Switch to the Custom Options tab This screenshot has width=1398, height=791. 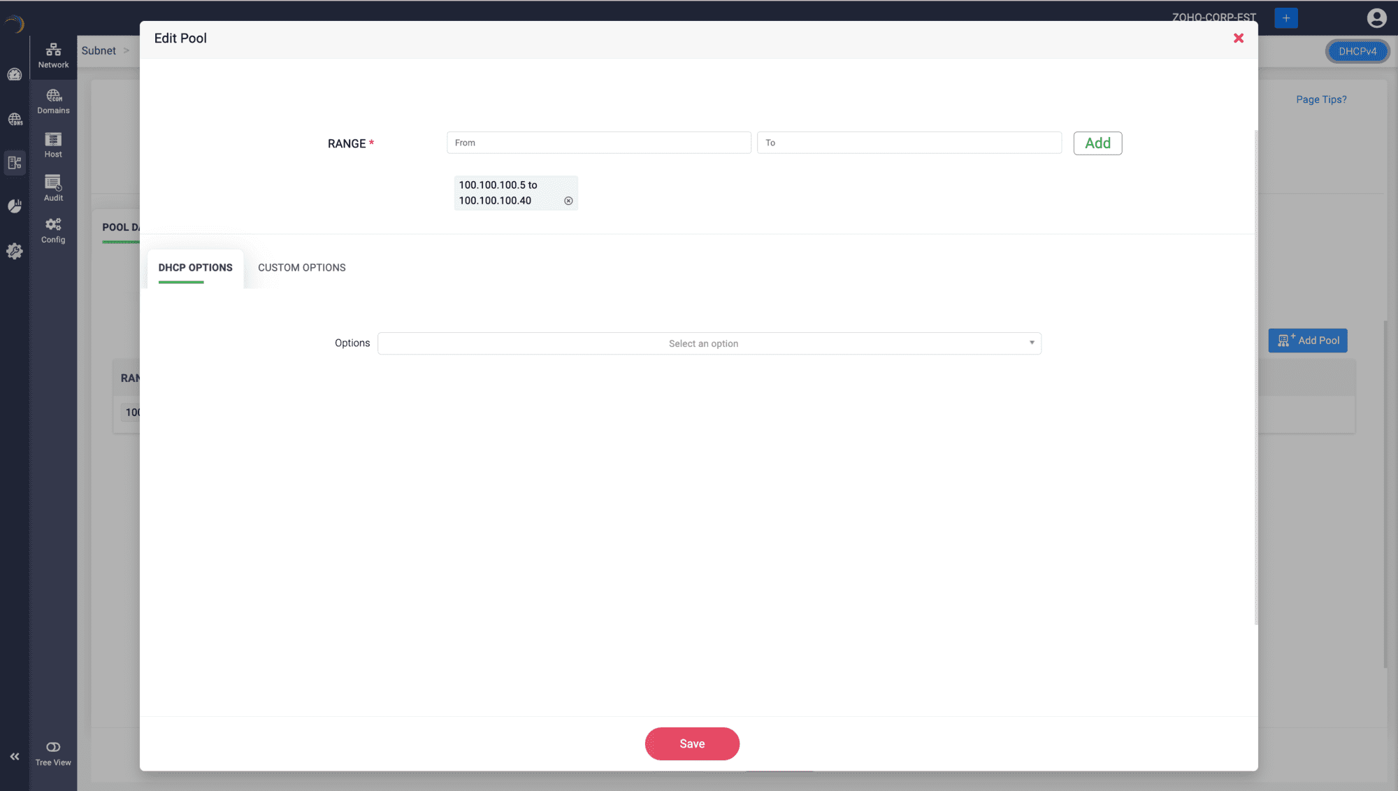point(301,268)
